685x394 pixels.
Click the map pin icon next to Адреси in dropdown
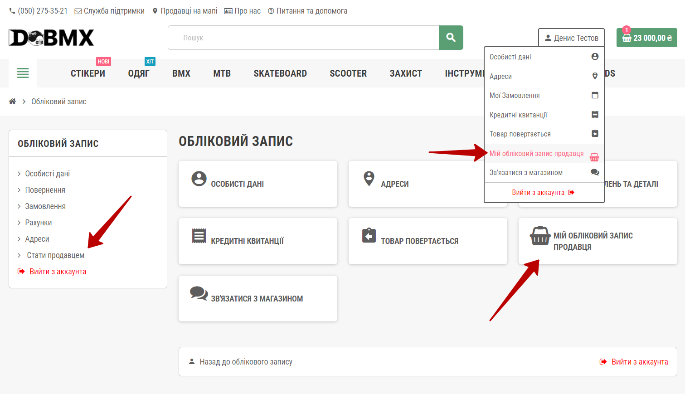tap(595, 76)
